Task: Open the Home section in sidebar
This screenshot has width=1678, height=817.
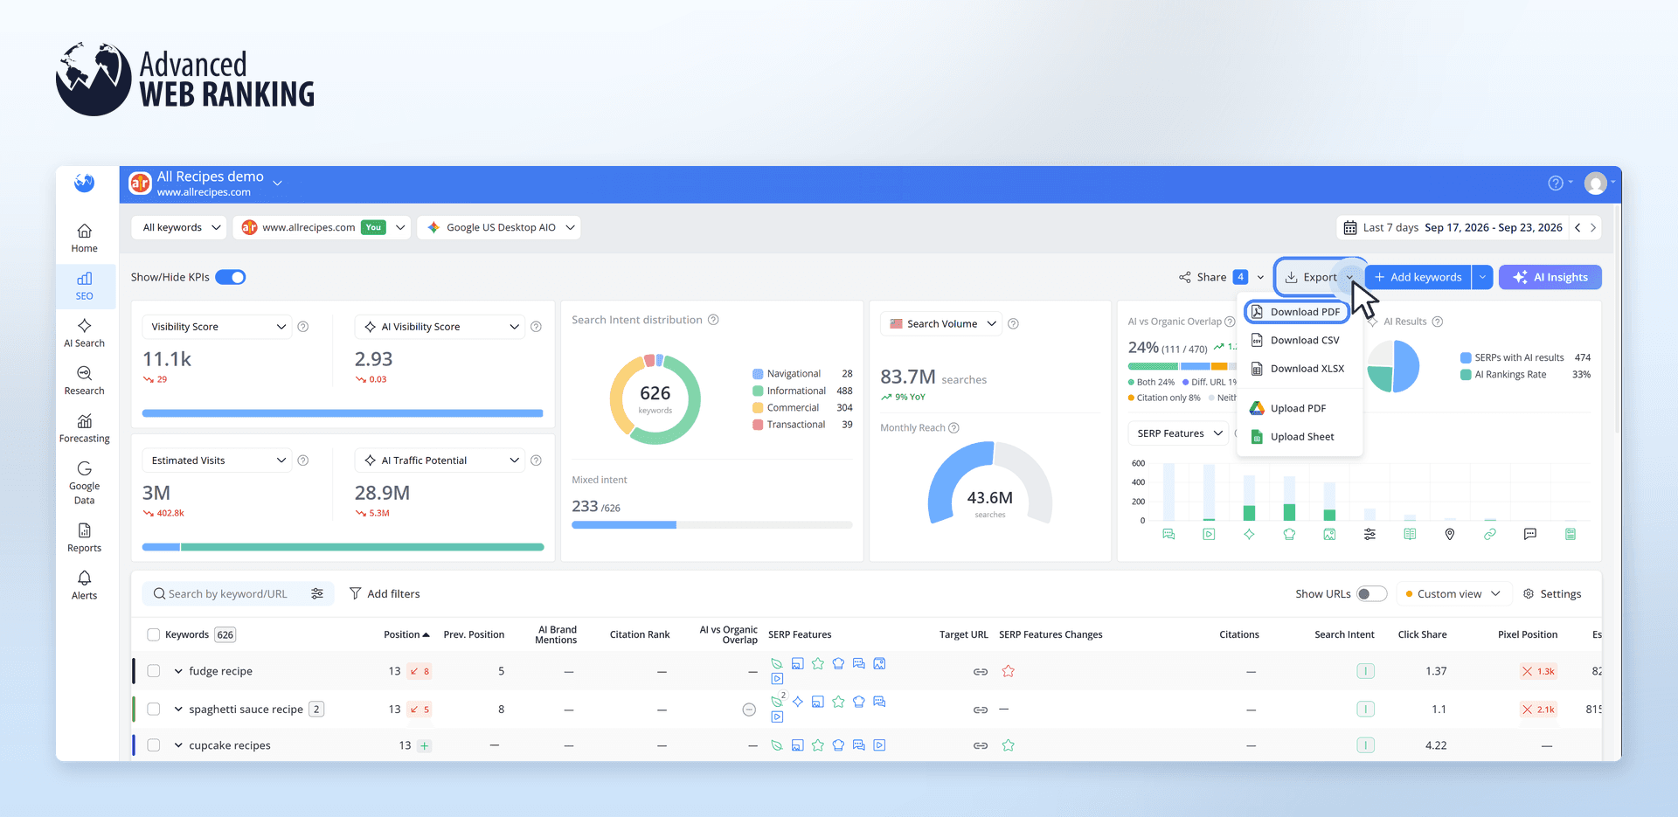Action: pyautogui.click(x=84, y=238)
